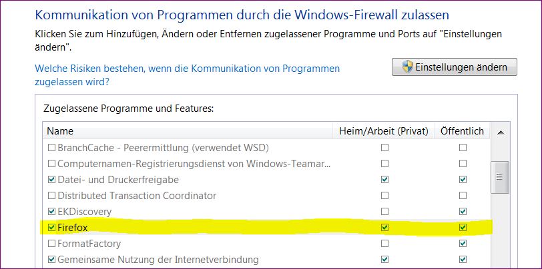Sort list by Name column header
This screenshot has width=542, height=269.
(x=187, y=131)
